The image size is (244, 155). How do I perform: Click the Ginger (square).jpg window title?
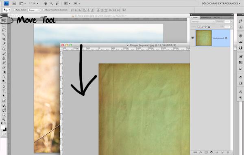pyautogui.click(x=153, y=45)
